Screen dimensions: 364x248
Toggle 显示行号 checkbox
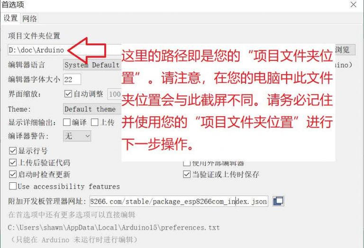coord(13,151)
